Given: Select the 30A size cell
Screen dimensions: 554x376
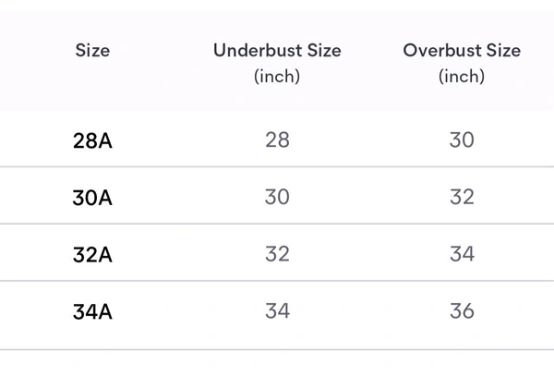Looking at the screenshot, I should click(92, 198).
